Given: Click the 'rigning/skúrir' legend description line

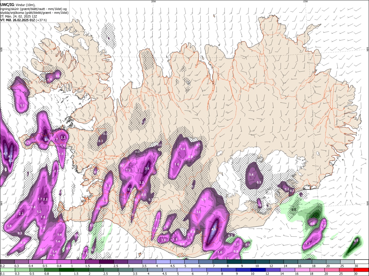Looking at the screenshot, I should coord(33,9).
